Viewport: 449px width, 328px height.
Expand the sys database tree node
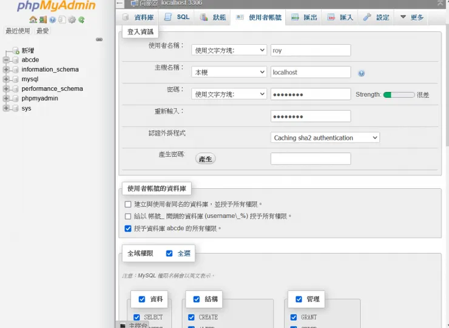click(6, 108)
